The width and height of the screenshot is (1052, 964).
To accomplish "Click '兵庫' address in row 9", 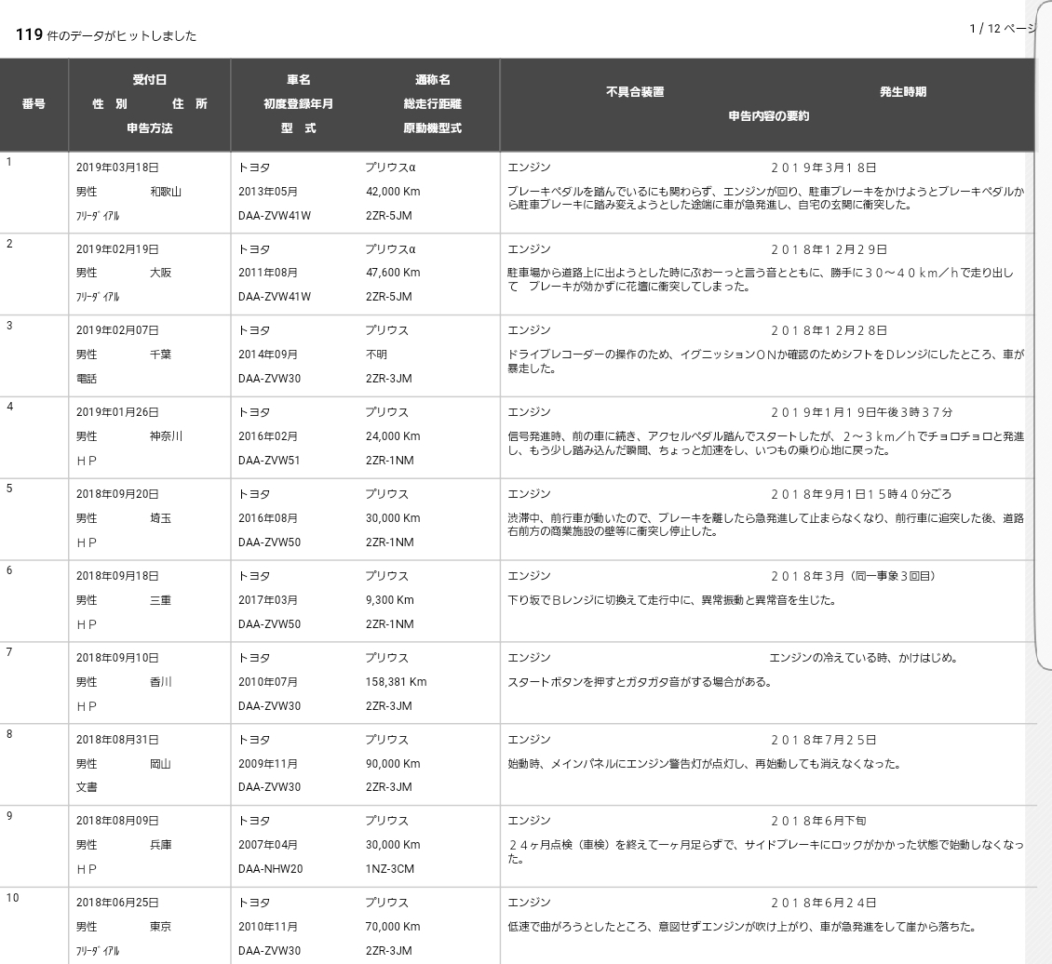I will (160, 845).
